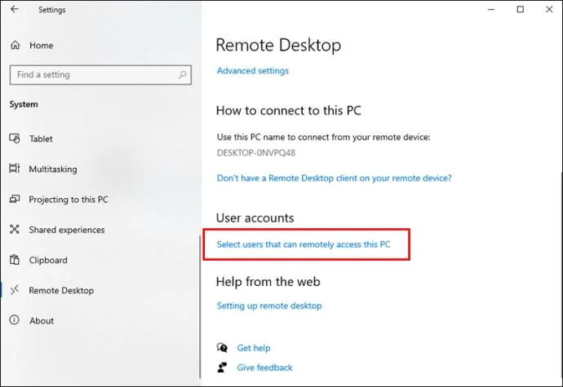Go to the About page
This screenshot has height=387, width=563.
pos(42,321)
